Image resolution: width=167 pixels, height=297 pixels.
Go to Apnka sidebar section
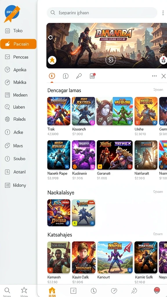click(x=16, y=70)
